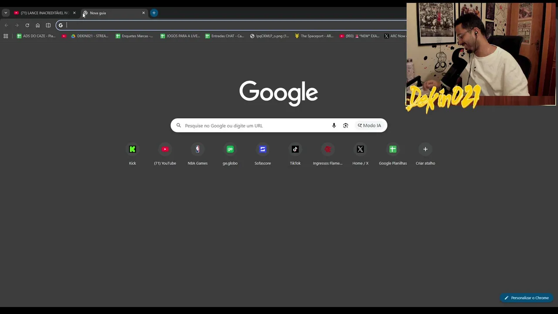Open the apps grid in bookmarks bar

tap(6, 36)
